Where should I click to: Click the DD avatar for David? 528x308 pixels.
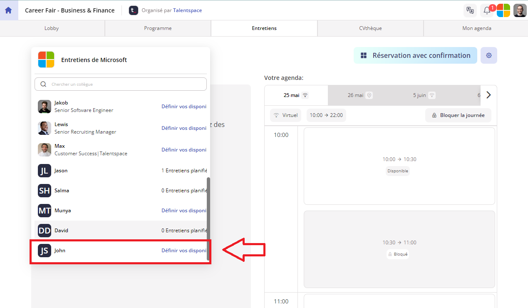(45, 231)
